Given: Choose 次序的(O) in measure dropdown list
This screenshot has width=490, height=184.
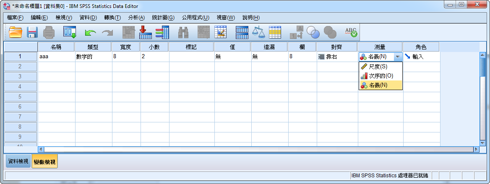Looking at the screenshot, I should pos(381,75).
